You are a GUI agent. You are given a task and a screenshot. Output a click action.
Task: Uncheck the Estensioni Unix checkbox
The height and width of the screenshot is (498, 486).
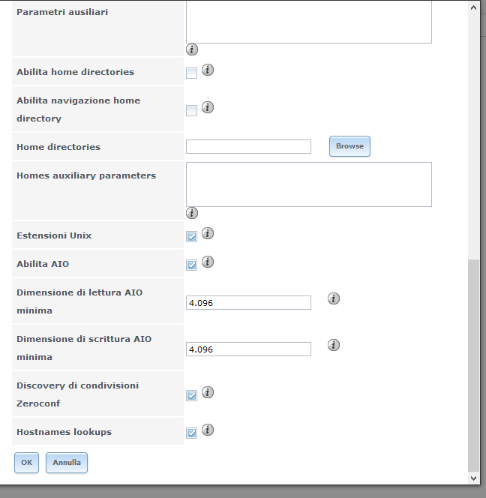tap(191, 236)
